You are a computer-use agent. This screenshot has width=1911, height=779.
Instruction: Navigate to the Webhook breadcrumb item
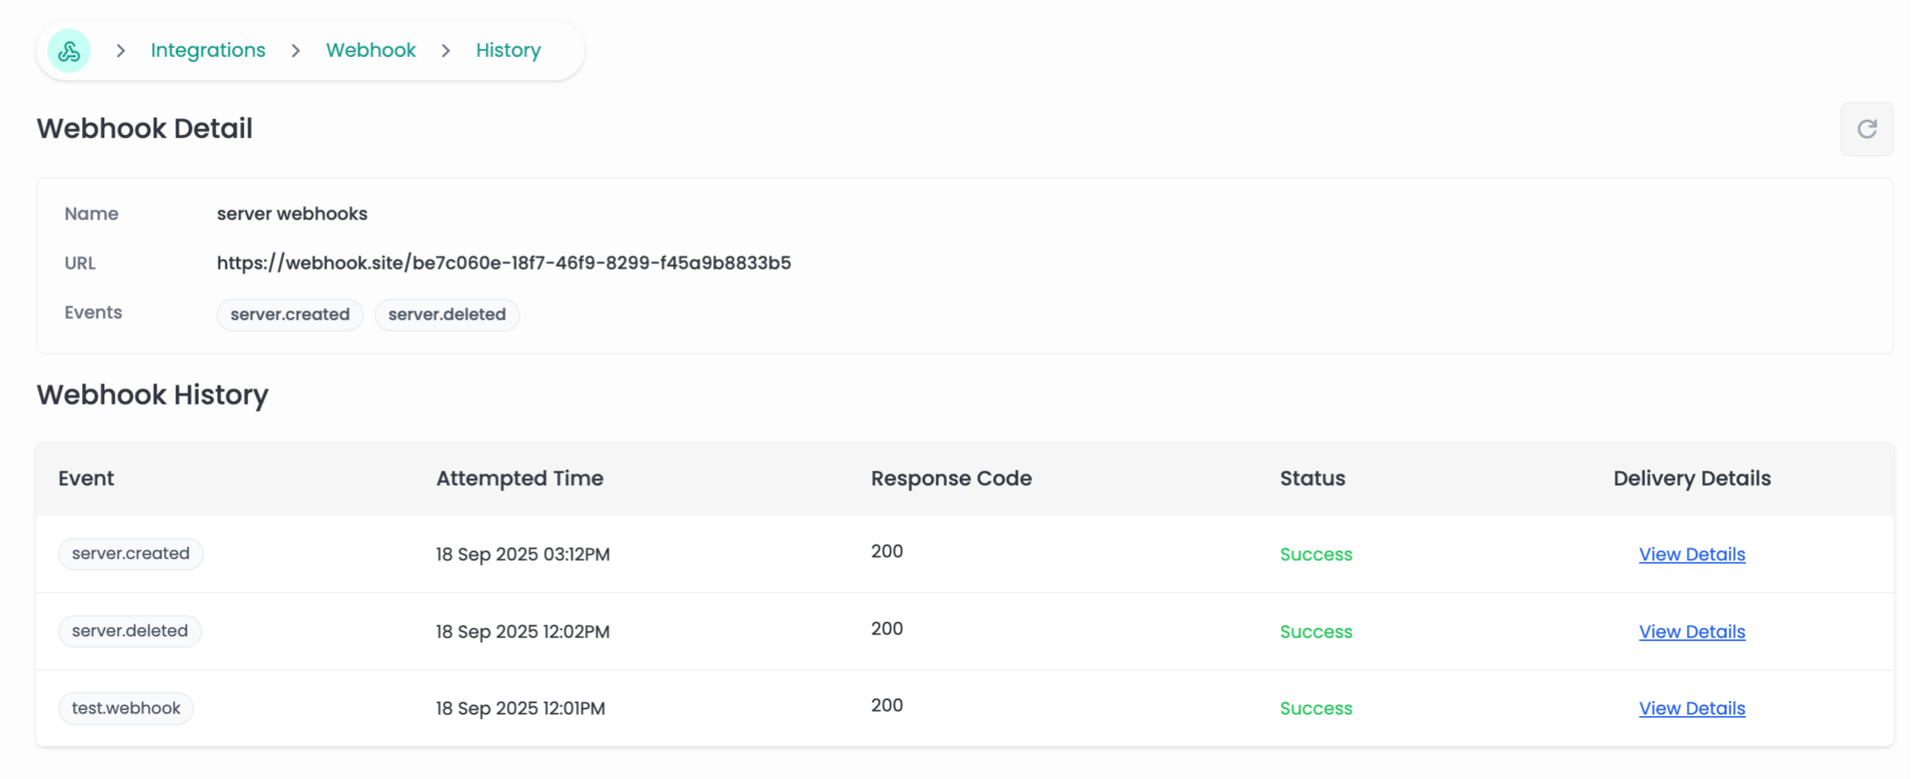(x=371, y=50)
